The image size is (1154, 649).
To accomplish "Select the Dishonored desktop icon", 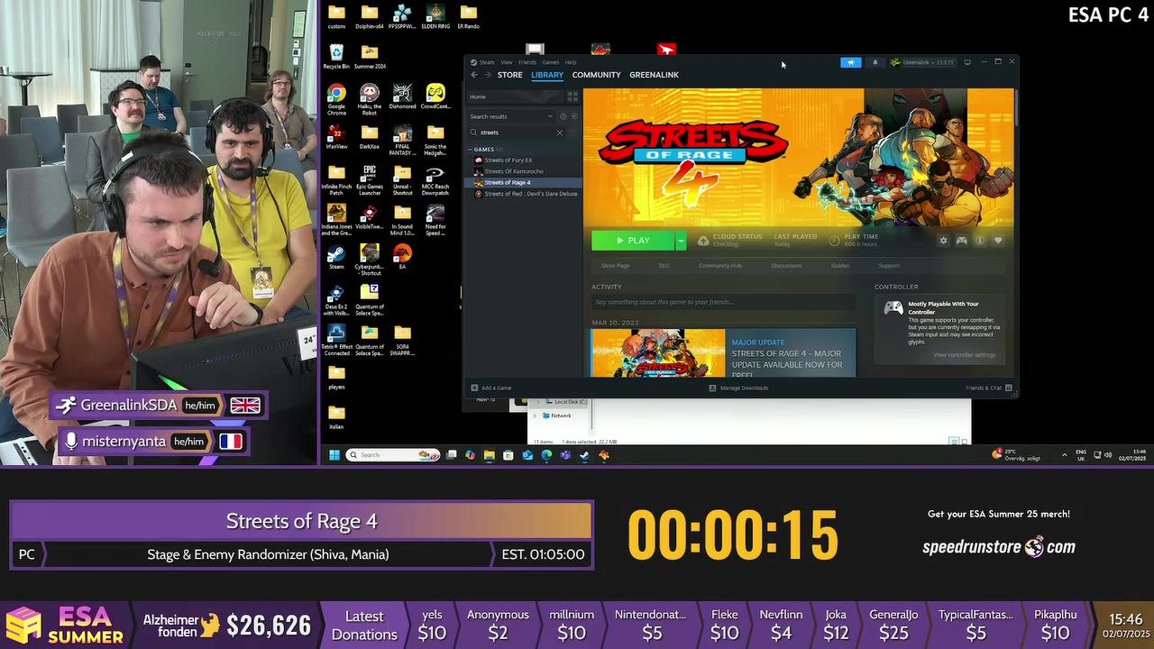I will (402, 96).
